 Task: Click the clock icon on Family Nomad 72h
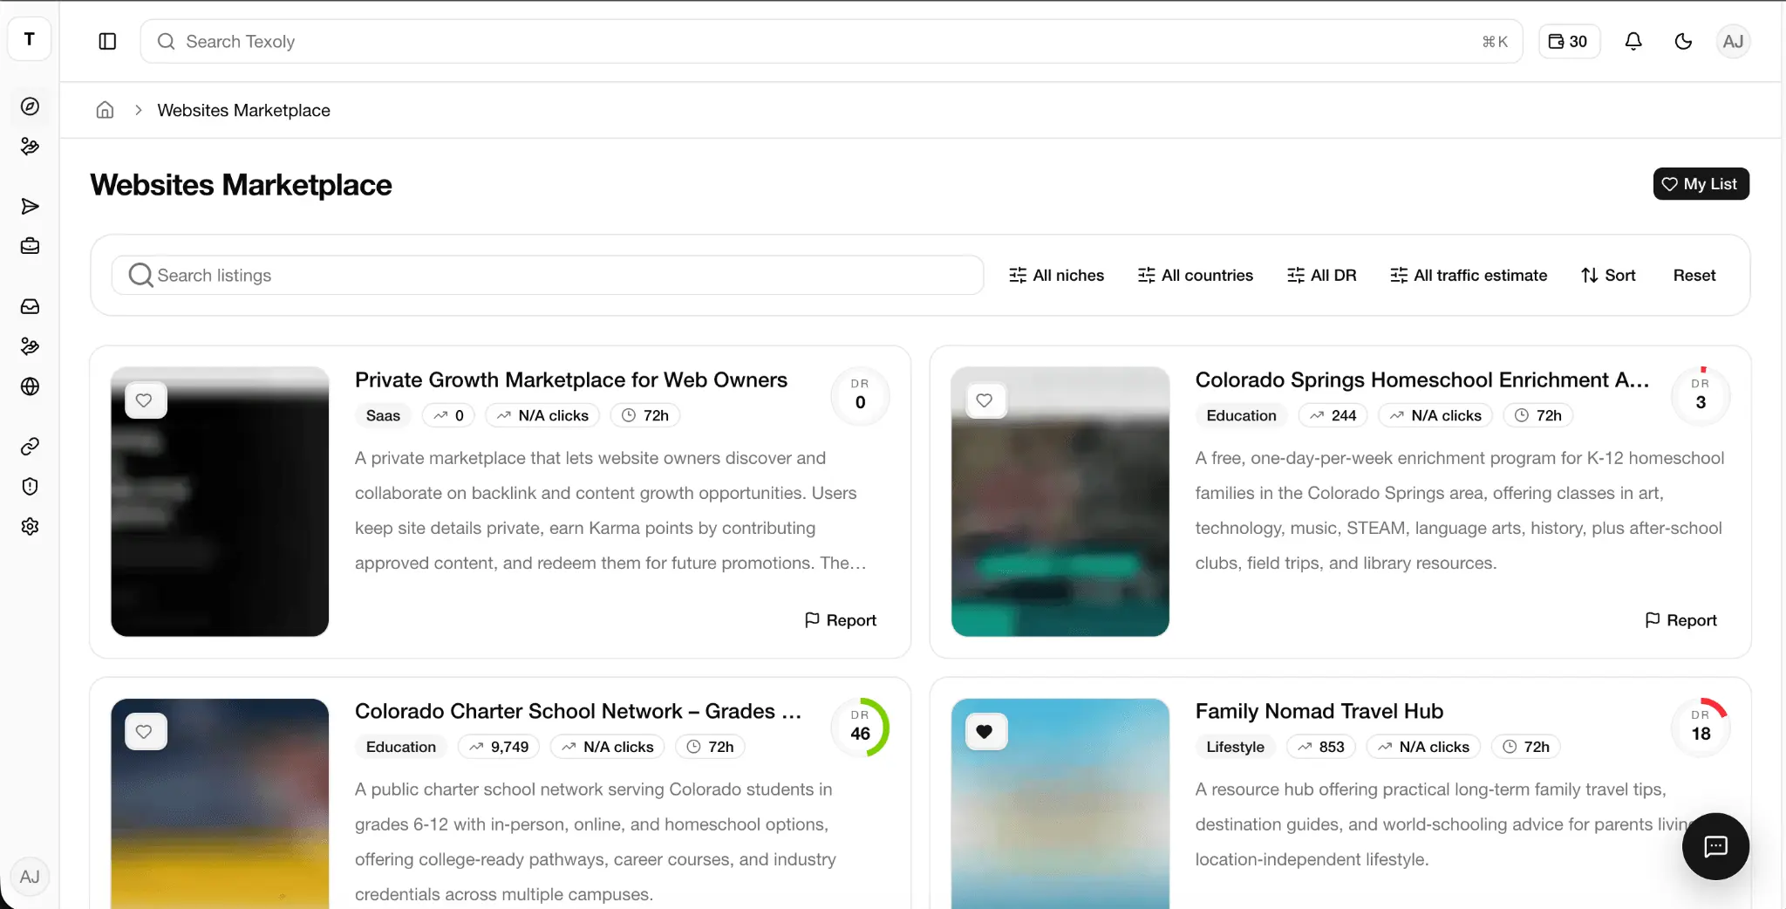point(1510,747)
